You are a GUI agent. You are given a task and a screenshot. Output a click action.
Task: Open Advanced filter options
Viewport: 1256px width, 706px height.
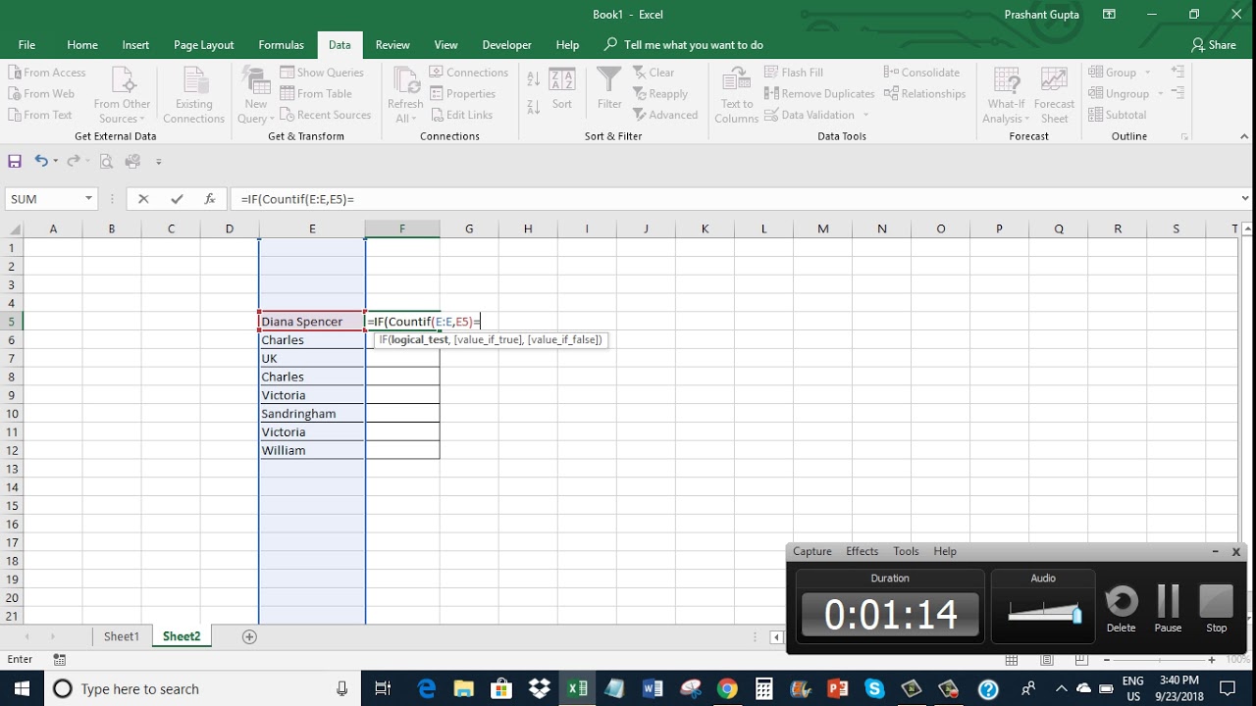click(665, 115)
